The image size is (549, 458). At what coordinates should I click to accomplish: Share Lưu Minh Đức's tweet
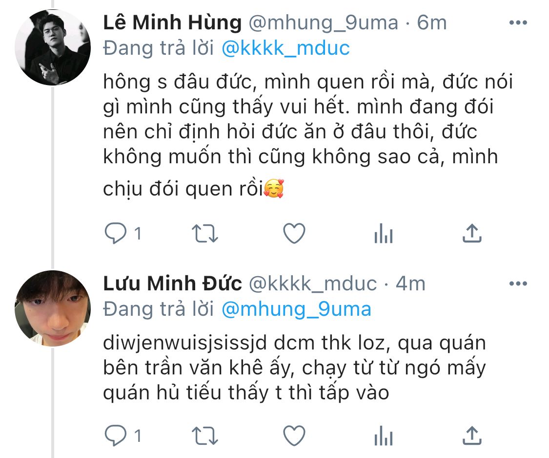coord(472,435)
